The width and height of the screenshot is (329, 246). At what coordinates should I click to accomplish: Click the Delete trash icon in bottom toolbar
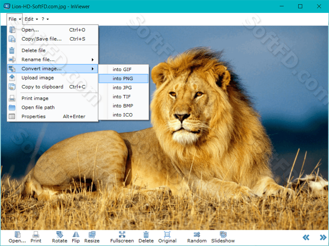pos(146,234)
